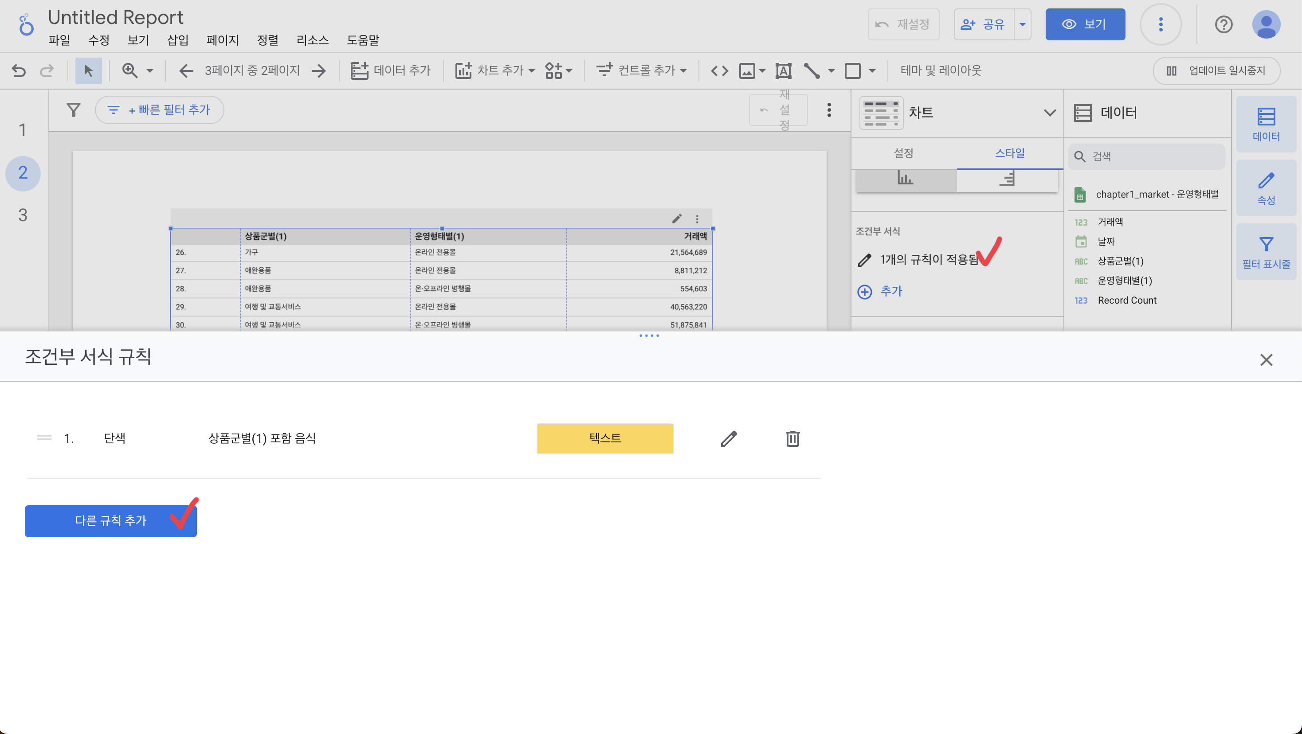Select the text box tool icon

point(783,70)
